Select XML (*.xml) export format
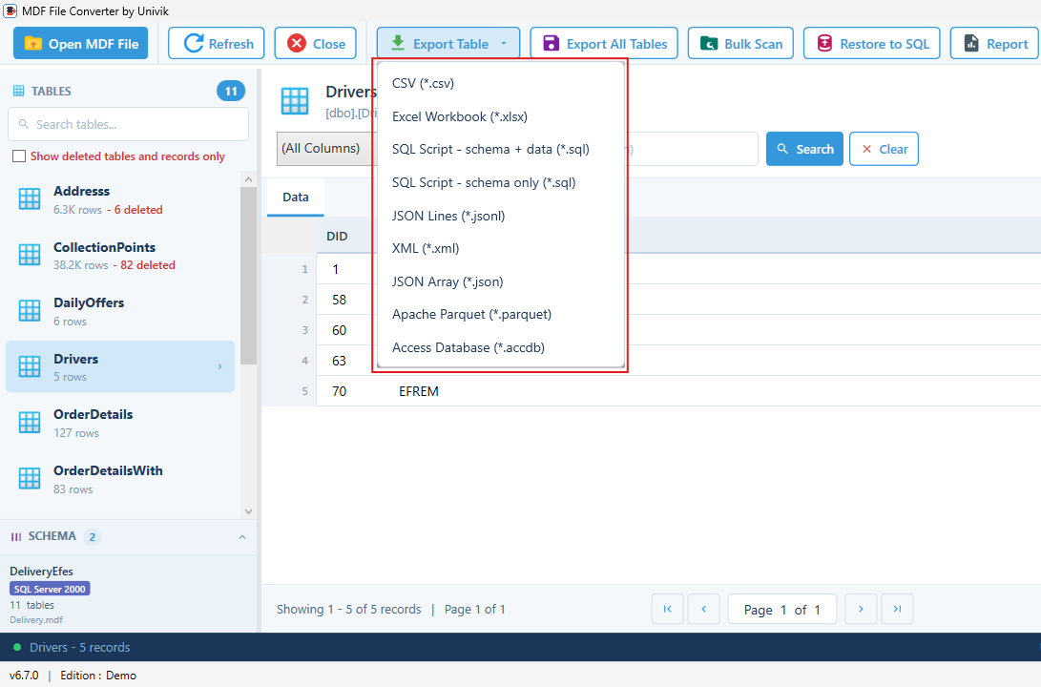Viewport: 1041px width, 687px height. click(x=501, y=248)
